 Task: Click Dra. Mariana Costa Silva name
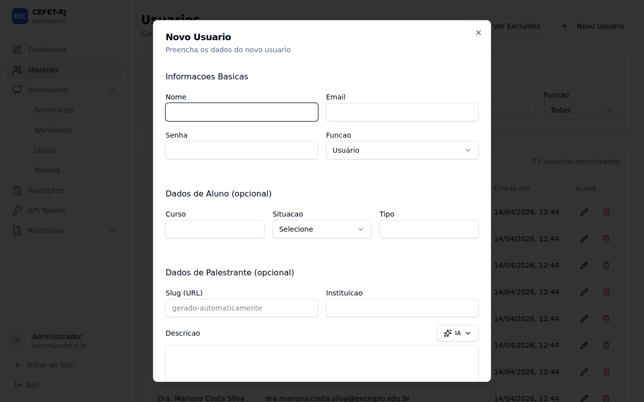[201, 398]
